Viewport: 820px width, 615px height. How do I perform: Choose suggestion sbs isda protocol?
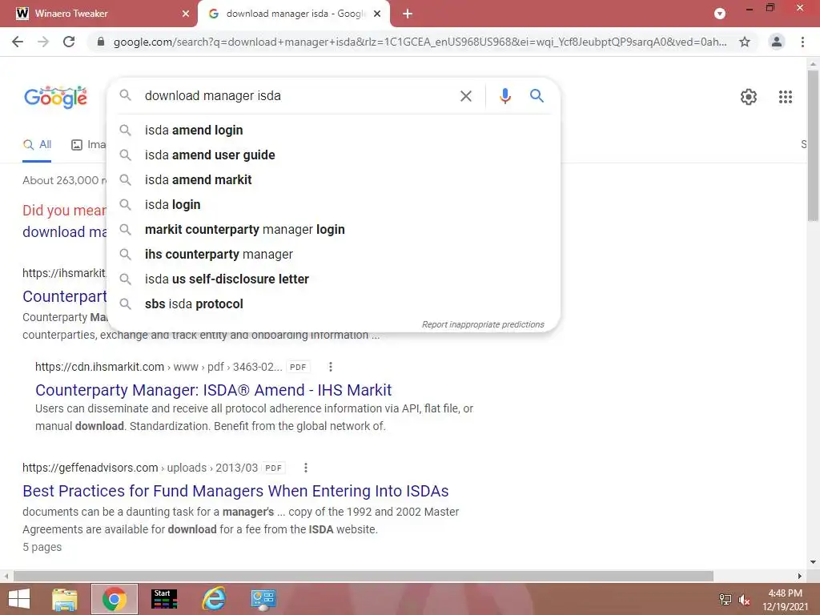point(334,303)
